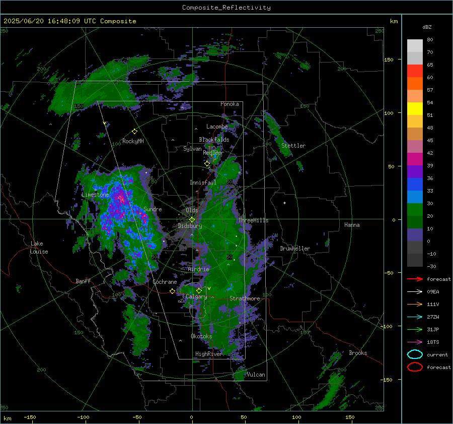Click the asterisk marker above Limestone label

click(x=95, y=190)
